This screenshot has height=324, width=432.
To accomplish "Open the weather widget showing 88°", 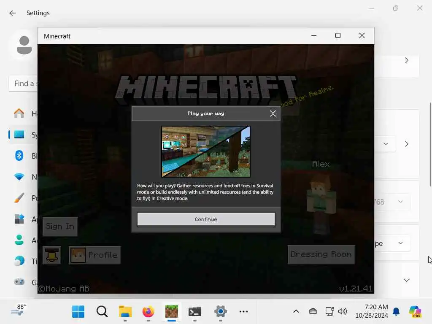I will point(18,310).
